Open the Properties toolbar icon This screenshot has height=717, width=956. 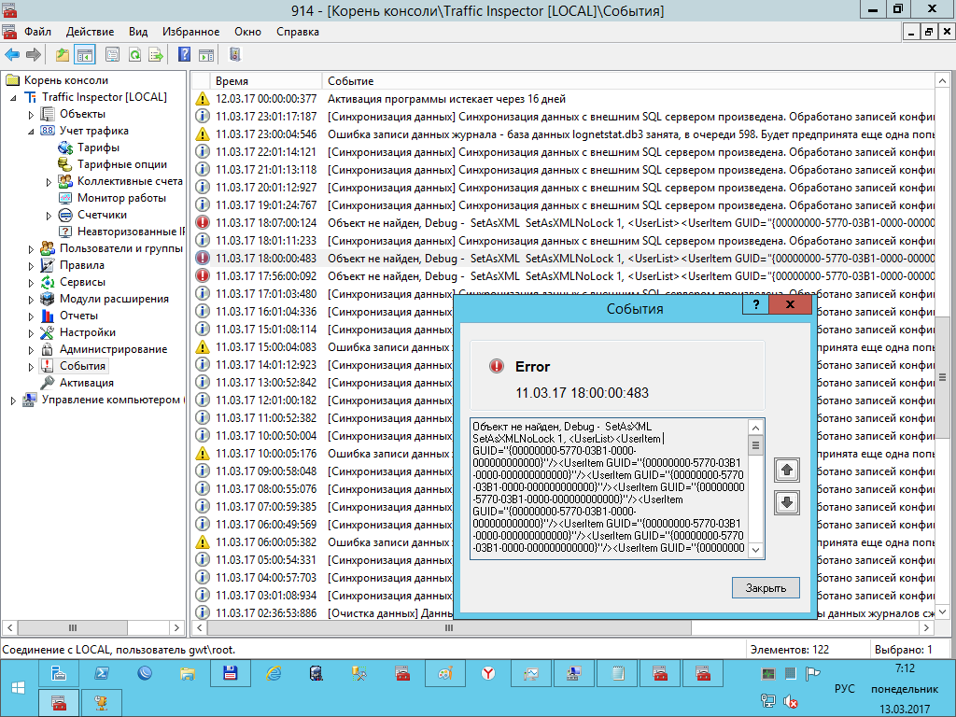point(112,55)
